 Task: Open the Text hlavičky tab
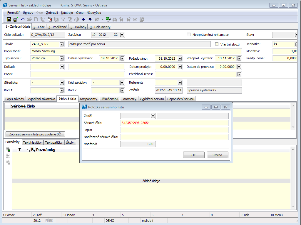tap(32, 142)
